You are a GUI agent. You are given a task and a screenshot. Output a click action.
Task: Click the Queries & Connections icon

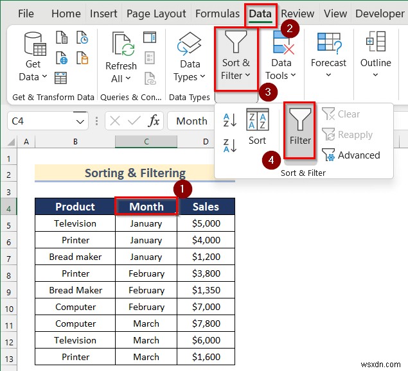150,37
